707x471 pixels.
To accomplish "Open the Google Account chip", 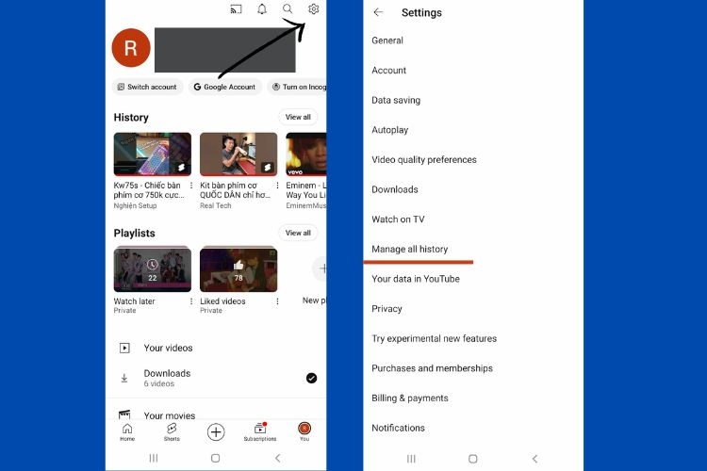I will click(224, 87).
